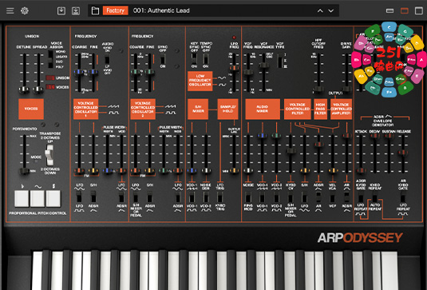427x290 pixels.
Task: Click the Voltage Controlled Amplifier block
Action: pos(341,109)
